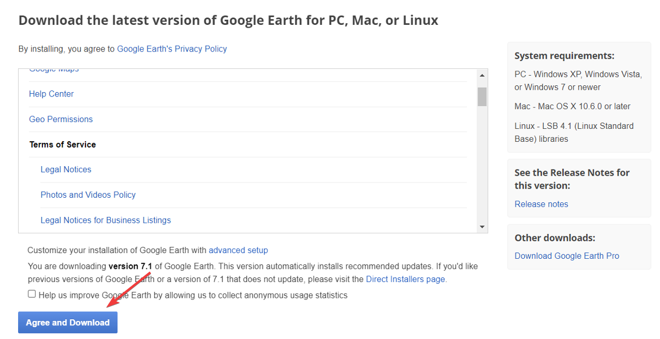Open the advanced setup link

pyautogui.click(x=238, y=250)
